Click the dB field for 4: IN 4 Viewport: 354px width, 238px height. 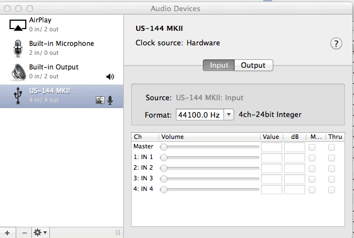tap(295, 190)
